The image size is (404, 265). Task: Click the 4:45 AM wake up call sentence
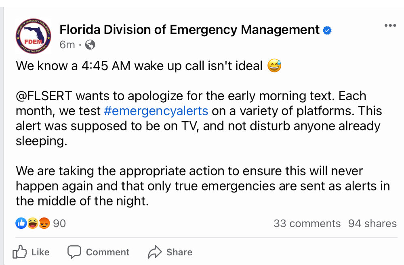(x=139, y=66)
